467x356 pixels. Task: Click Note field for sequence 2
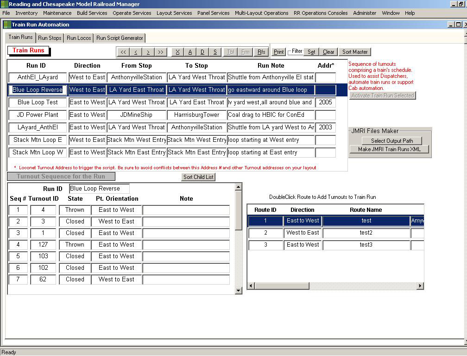[x=186, y=222]
